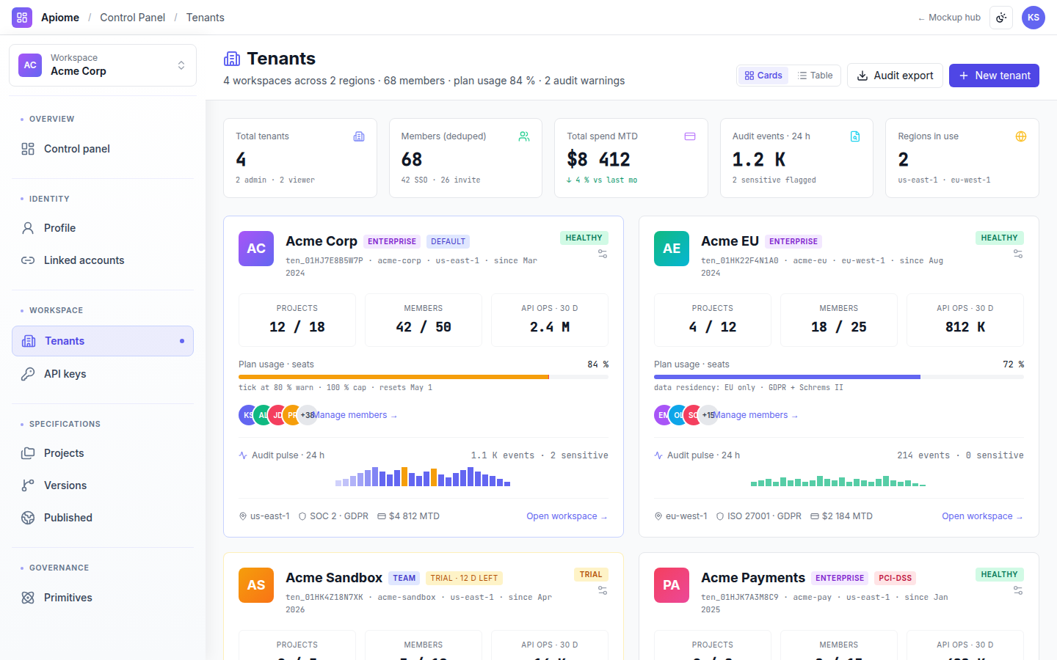Open Versions in the sidebar
The width and height of the screenshot is (1057, 660).
click(103, 485)
